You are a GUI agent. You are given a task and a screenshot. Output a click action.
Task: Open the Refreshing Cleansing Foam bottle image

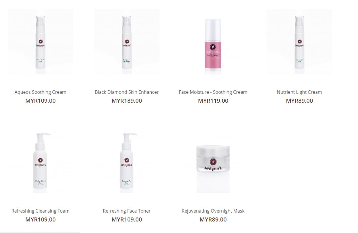[x=41, y=161]
